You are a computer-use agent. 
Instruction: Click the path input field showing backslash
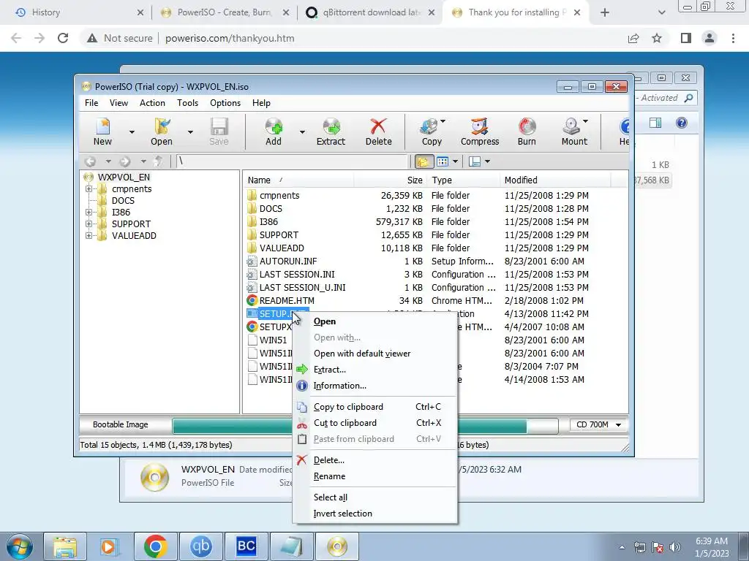[x=293, y=161]
